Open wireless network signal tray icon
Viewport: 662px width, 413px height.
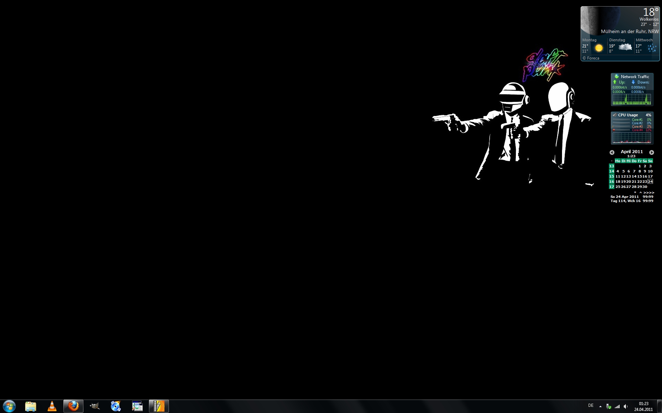pyautogui.click(x=617, y=406)
